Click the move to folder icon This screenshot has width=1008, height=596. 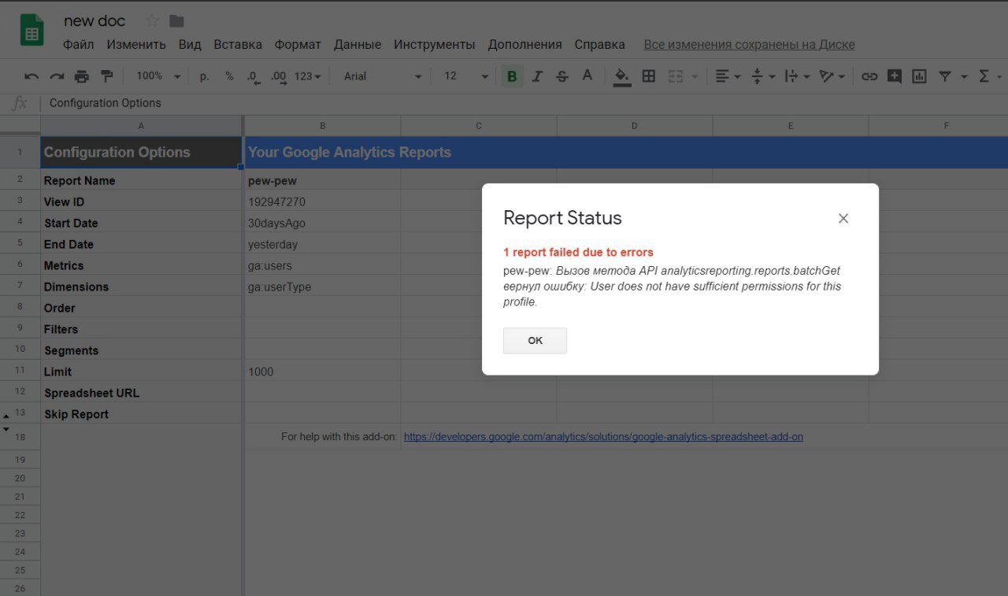point(176,21)
